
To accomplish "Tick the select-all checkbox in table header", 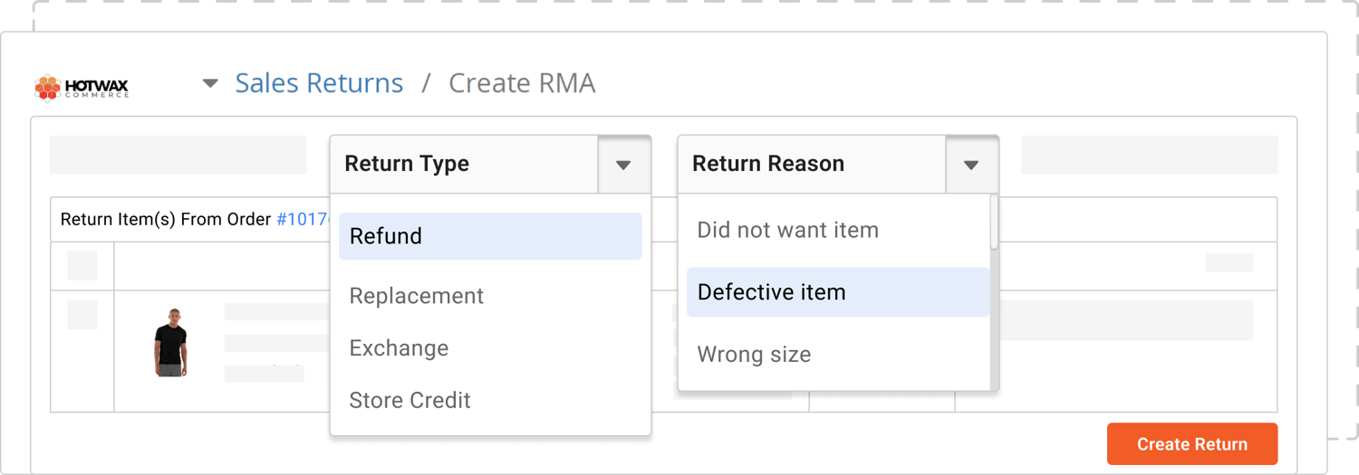I will click(x=82, y=266).
